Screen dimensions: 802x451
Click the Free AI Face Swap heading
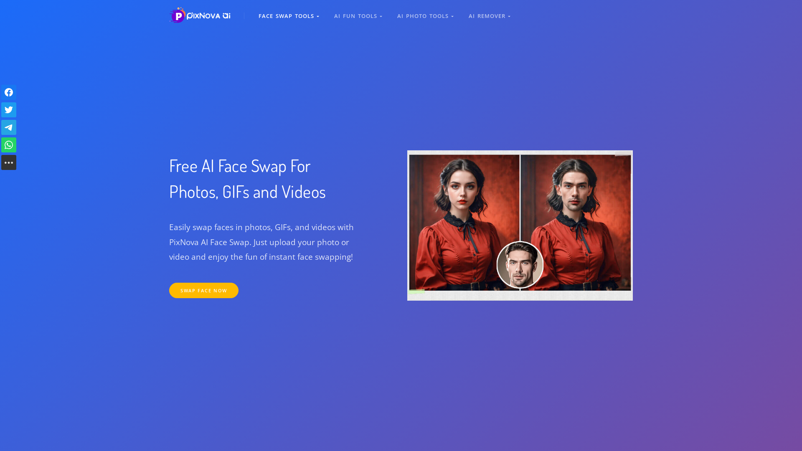tap(247, 179)
